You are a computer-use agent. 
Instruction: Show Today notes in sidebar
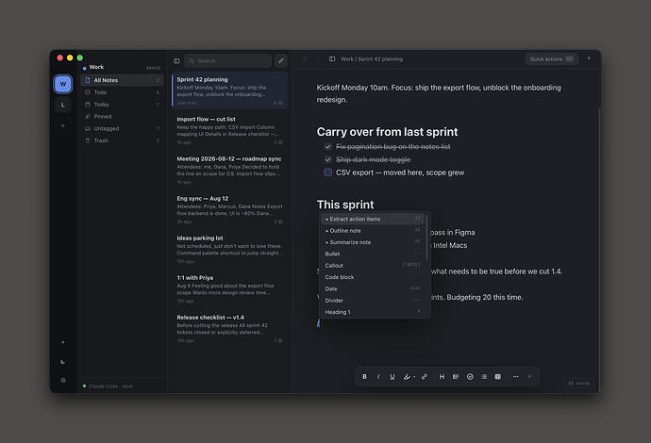pyautogui.click(x=122, y=104)
